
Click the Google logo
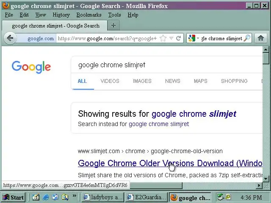pyautogui.click(x=31, y=67)
